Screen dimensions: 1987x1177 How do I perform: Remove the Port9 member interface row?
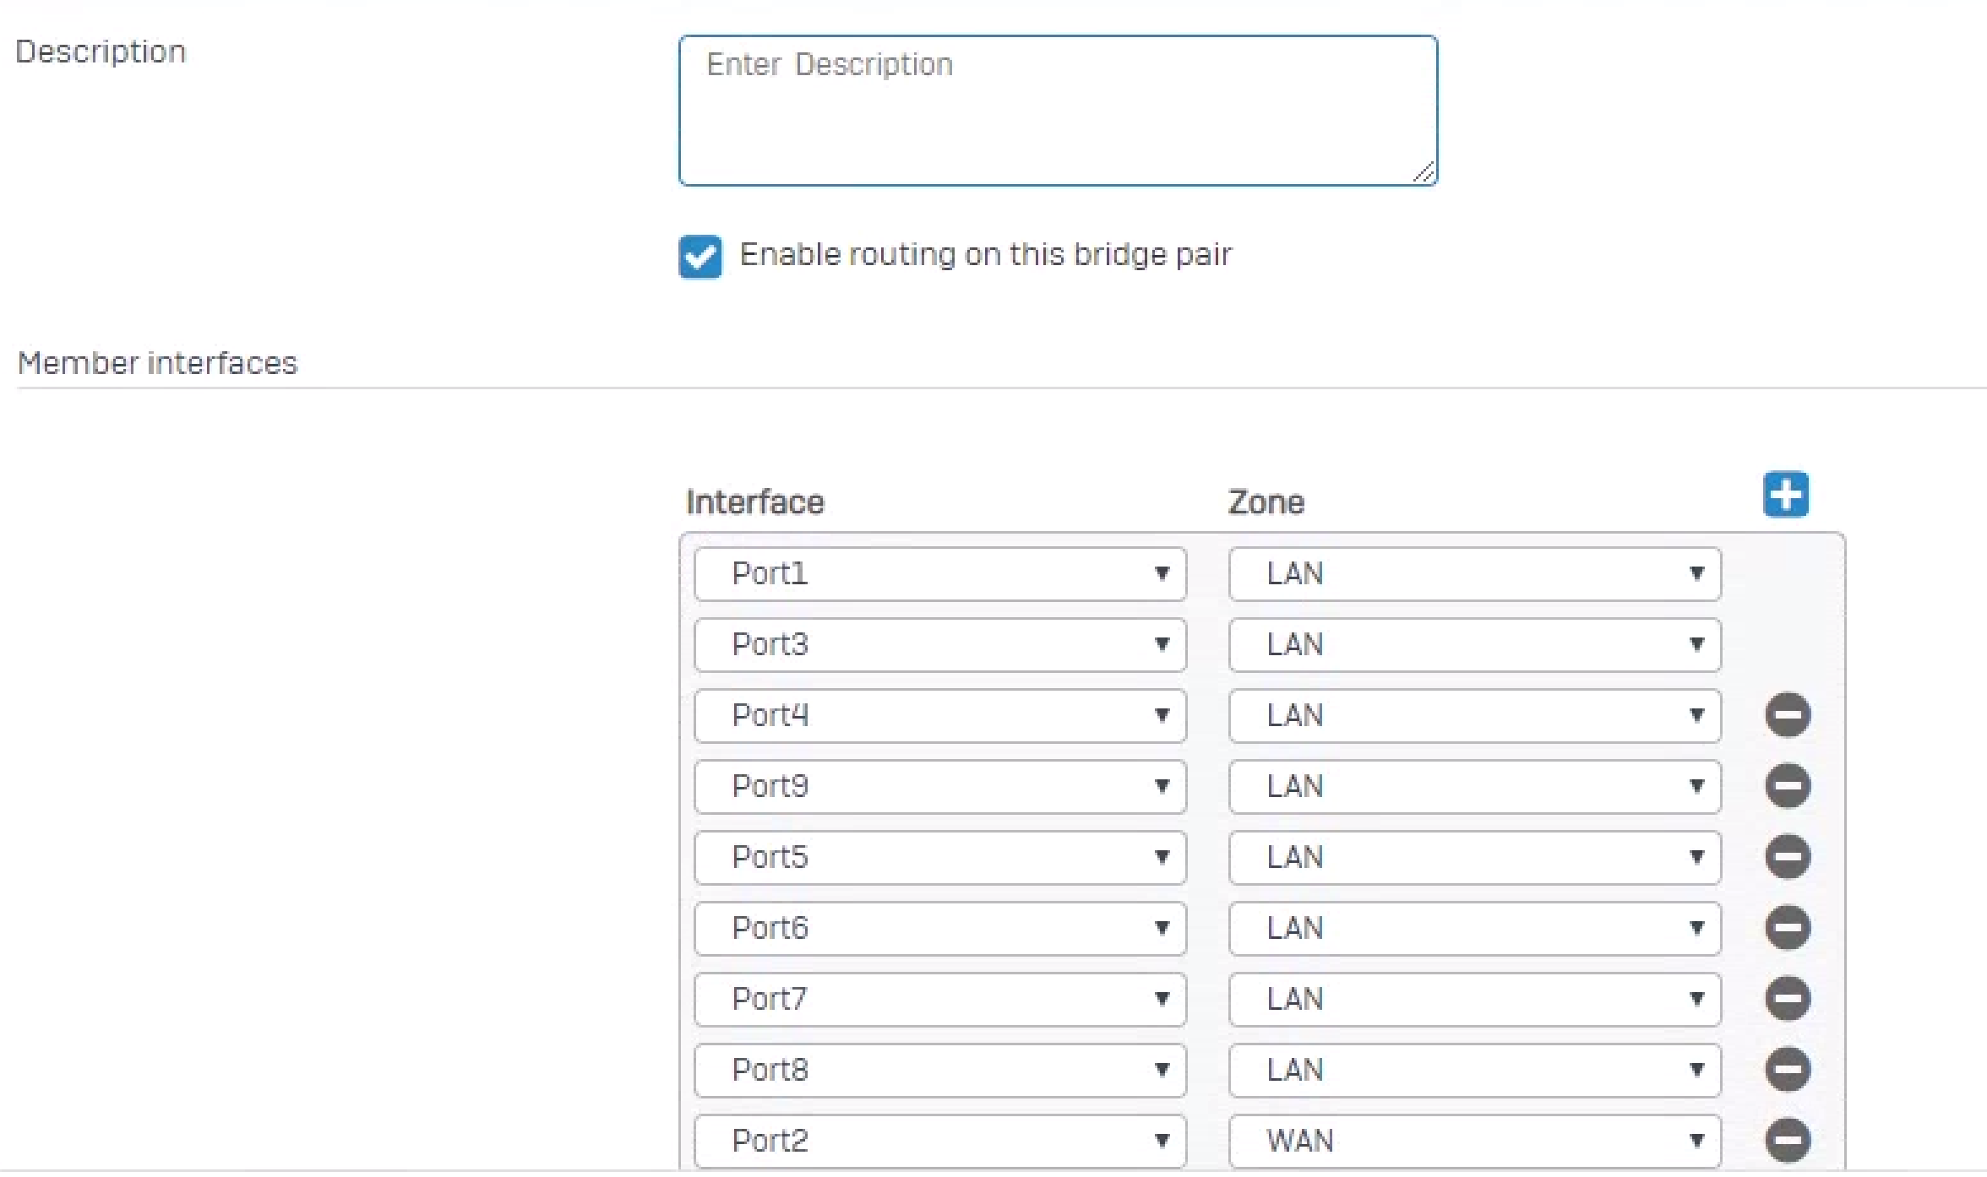point(1788,786)
